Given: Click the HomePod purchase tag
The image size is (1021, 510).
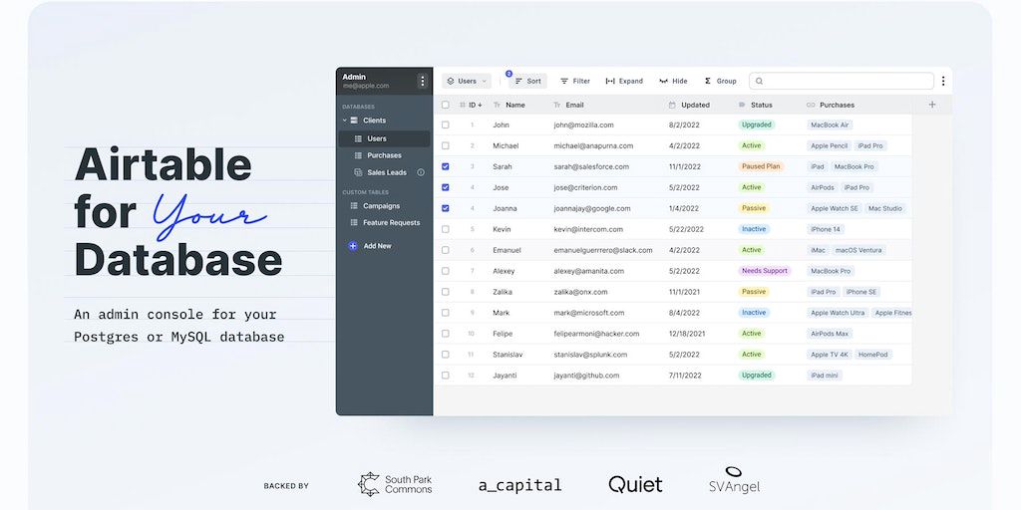Looking at the screenshot, I should 872,355.
